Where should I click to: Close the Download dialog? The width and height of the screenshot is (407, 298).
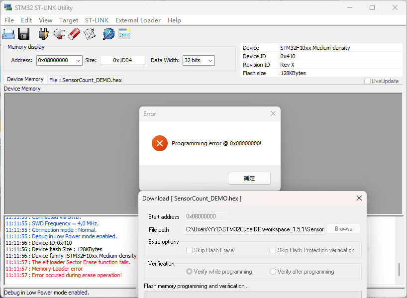coord(359,198)
